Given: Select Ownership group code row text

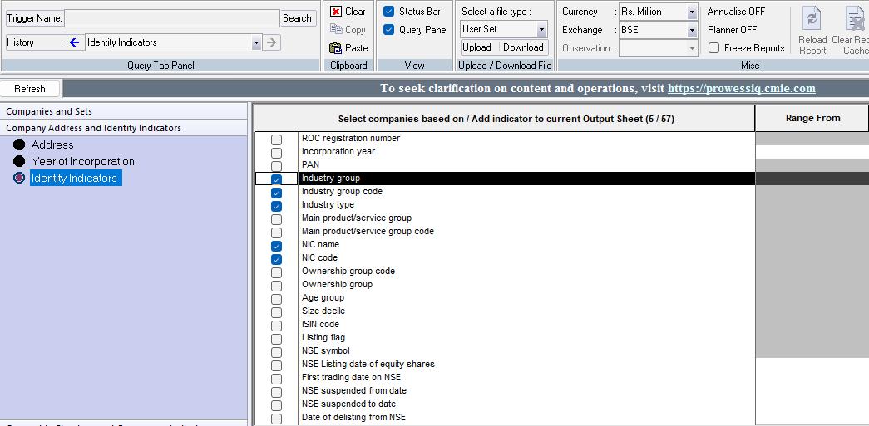Looking at the screenshot, I should click(348, 271).
